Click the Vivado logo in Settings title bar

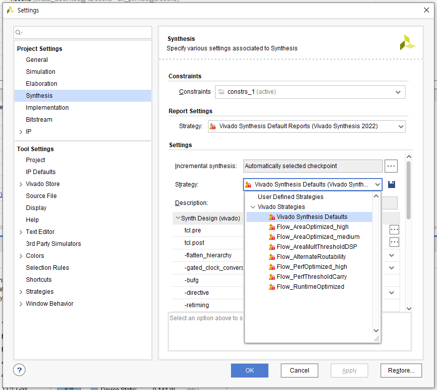tap(10, 10)
